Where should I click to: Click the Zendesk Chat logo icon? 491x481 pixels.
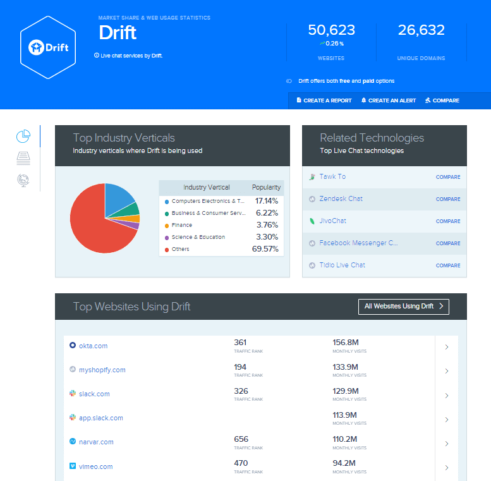pyautogui.click(x=312, y=199)
